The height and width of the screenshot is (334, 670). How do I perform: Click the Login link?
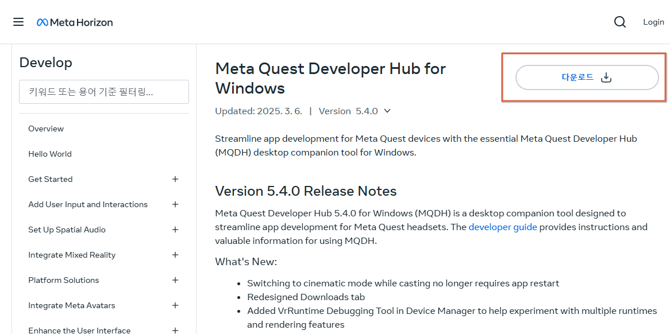653,22
